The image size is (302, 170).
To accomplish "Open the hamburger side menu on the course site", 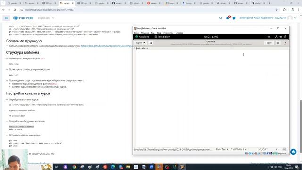I will [6, 18].
